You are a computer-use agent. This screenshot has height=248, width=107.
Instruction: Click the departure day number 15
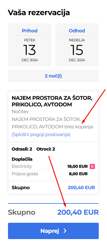[77, 50]
